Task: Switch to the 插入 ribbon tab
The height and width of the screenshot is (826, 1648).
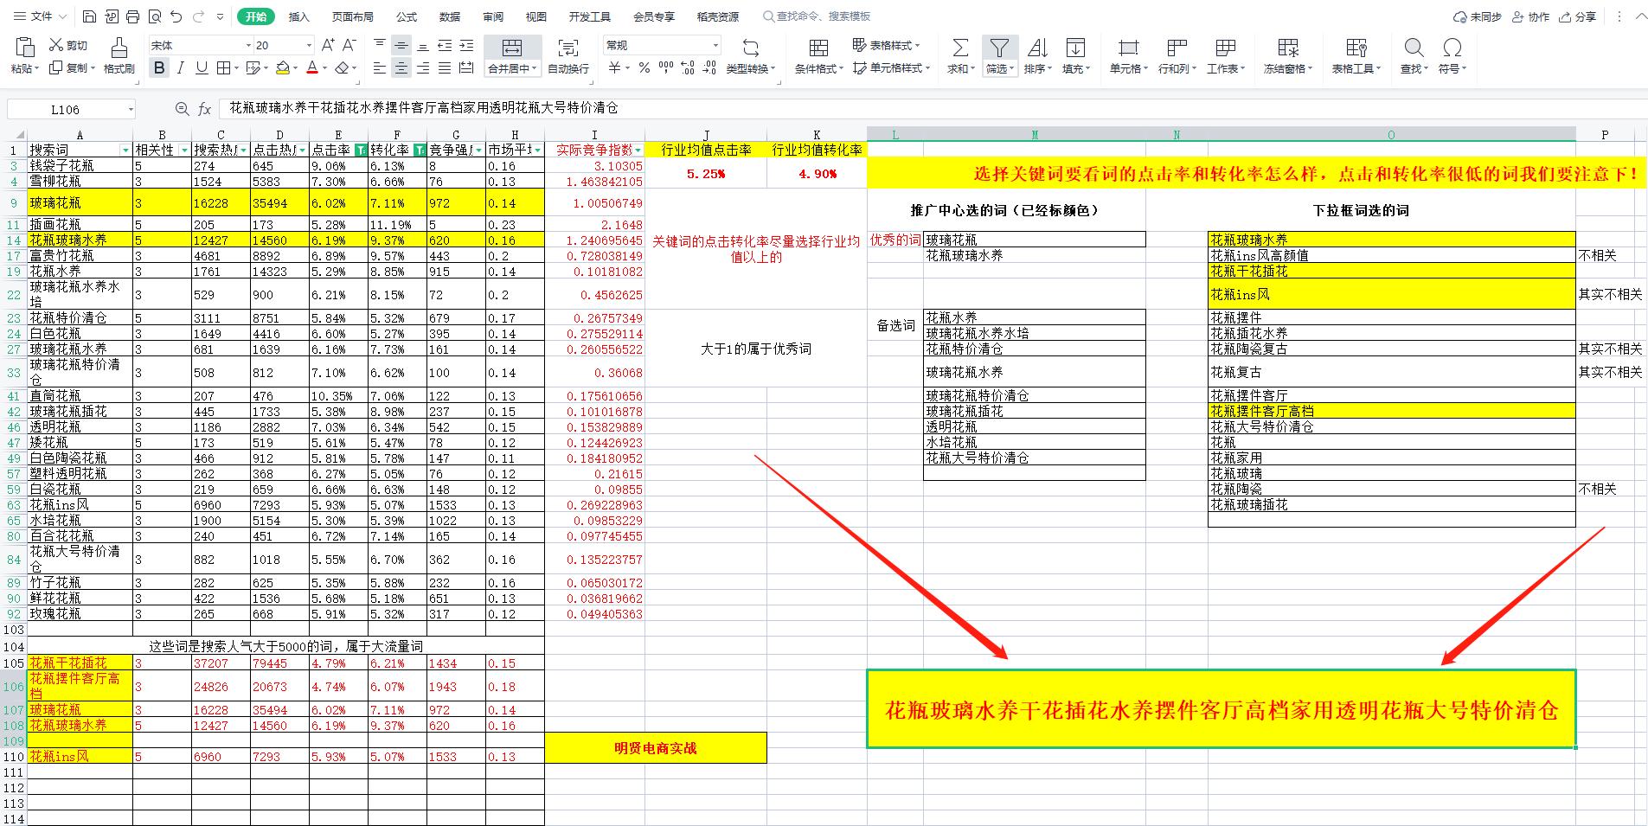Action: (298, 16)
